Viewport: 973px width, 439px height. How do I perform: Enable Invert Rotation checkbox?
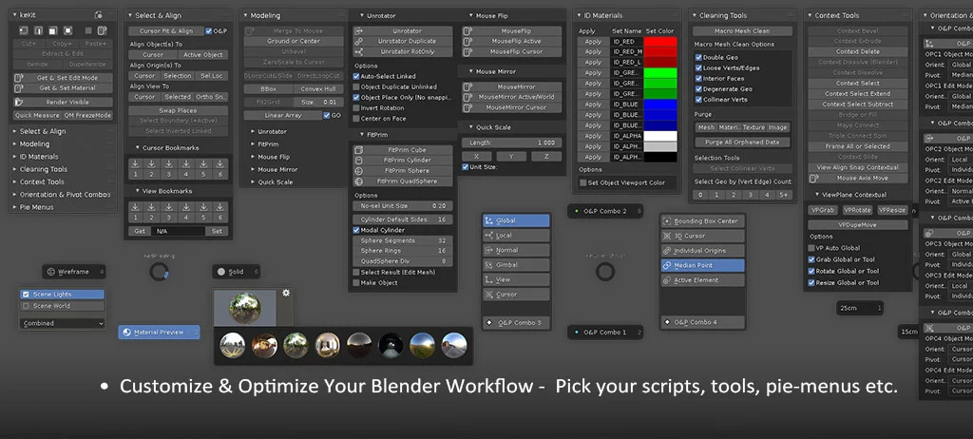(x=356, y=108)
